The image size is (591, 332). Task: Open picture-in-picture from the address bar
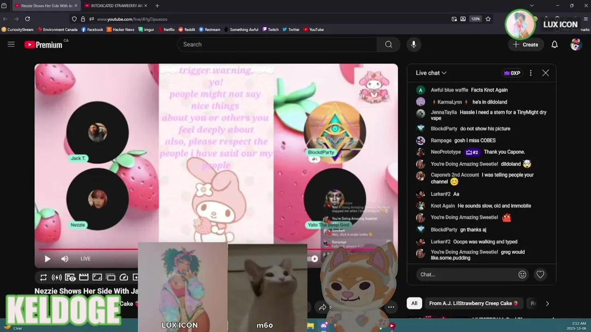(x=454, y=19)
